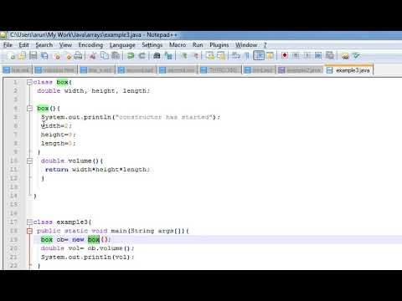Toggle synchronize vertical scrolling
Image resolution: width=402 pixels, height=301 pixels.
click(x=210, y=56)
